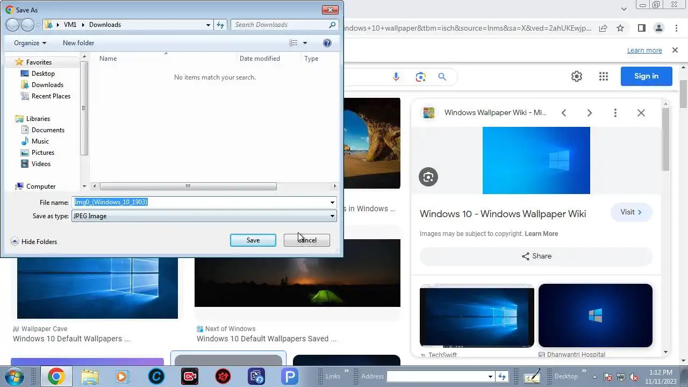Click the Share button in preview panel
The height and width of the screenshot is (387, 688).
pos(536,256)
